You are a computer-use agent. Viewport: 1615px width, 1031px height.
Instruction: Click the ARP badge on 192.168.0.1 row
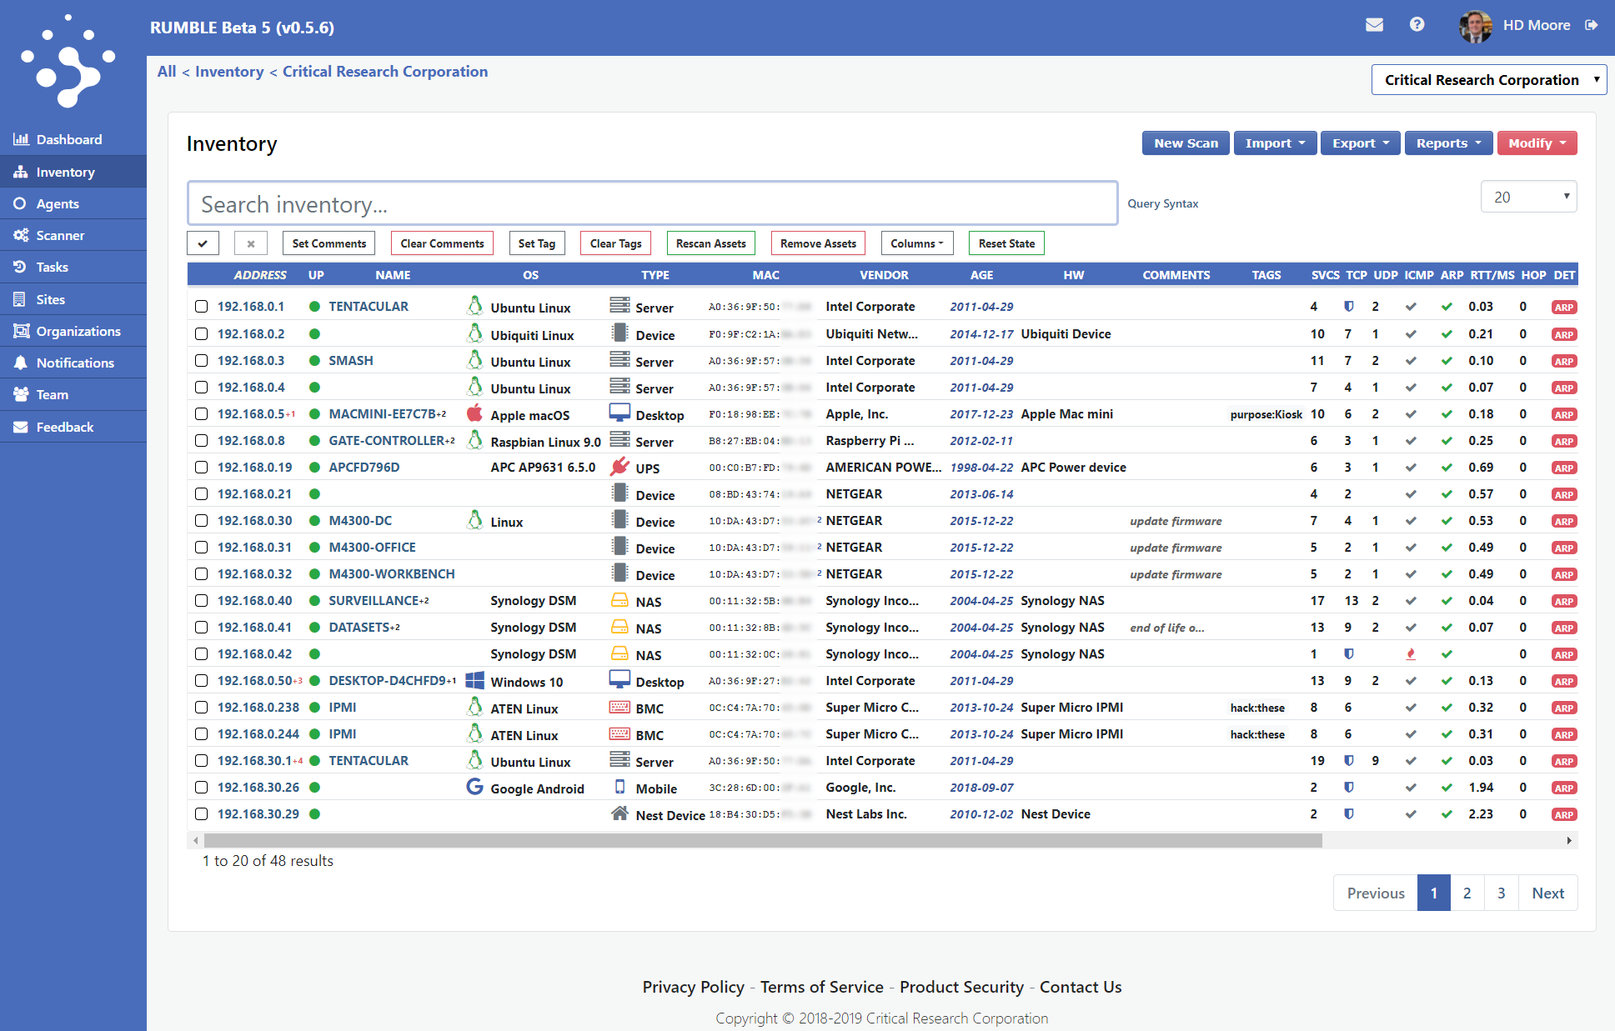point(1564,308)
